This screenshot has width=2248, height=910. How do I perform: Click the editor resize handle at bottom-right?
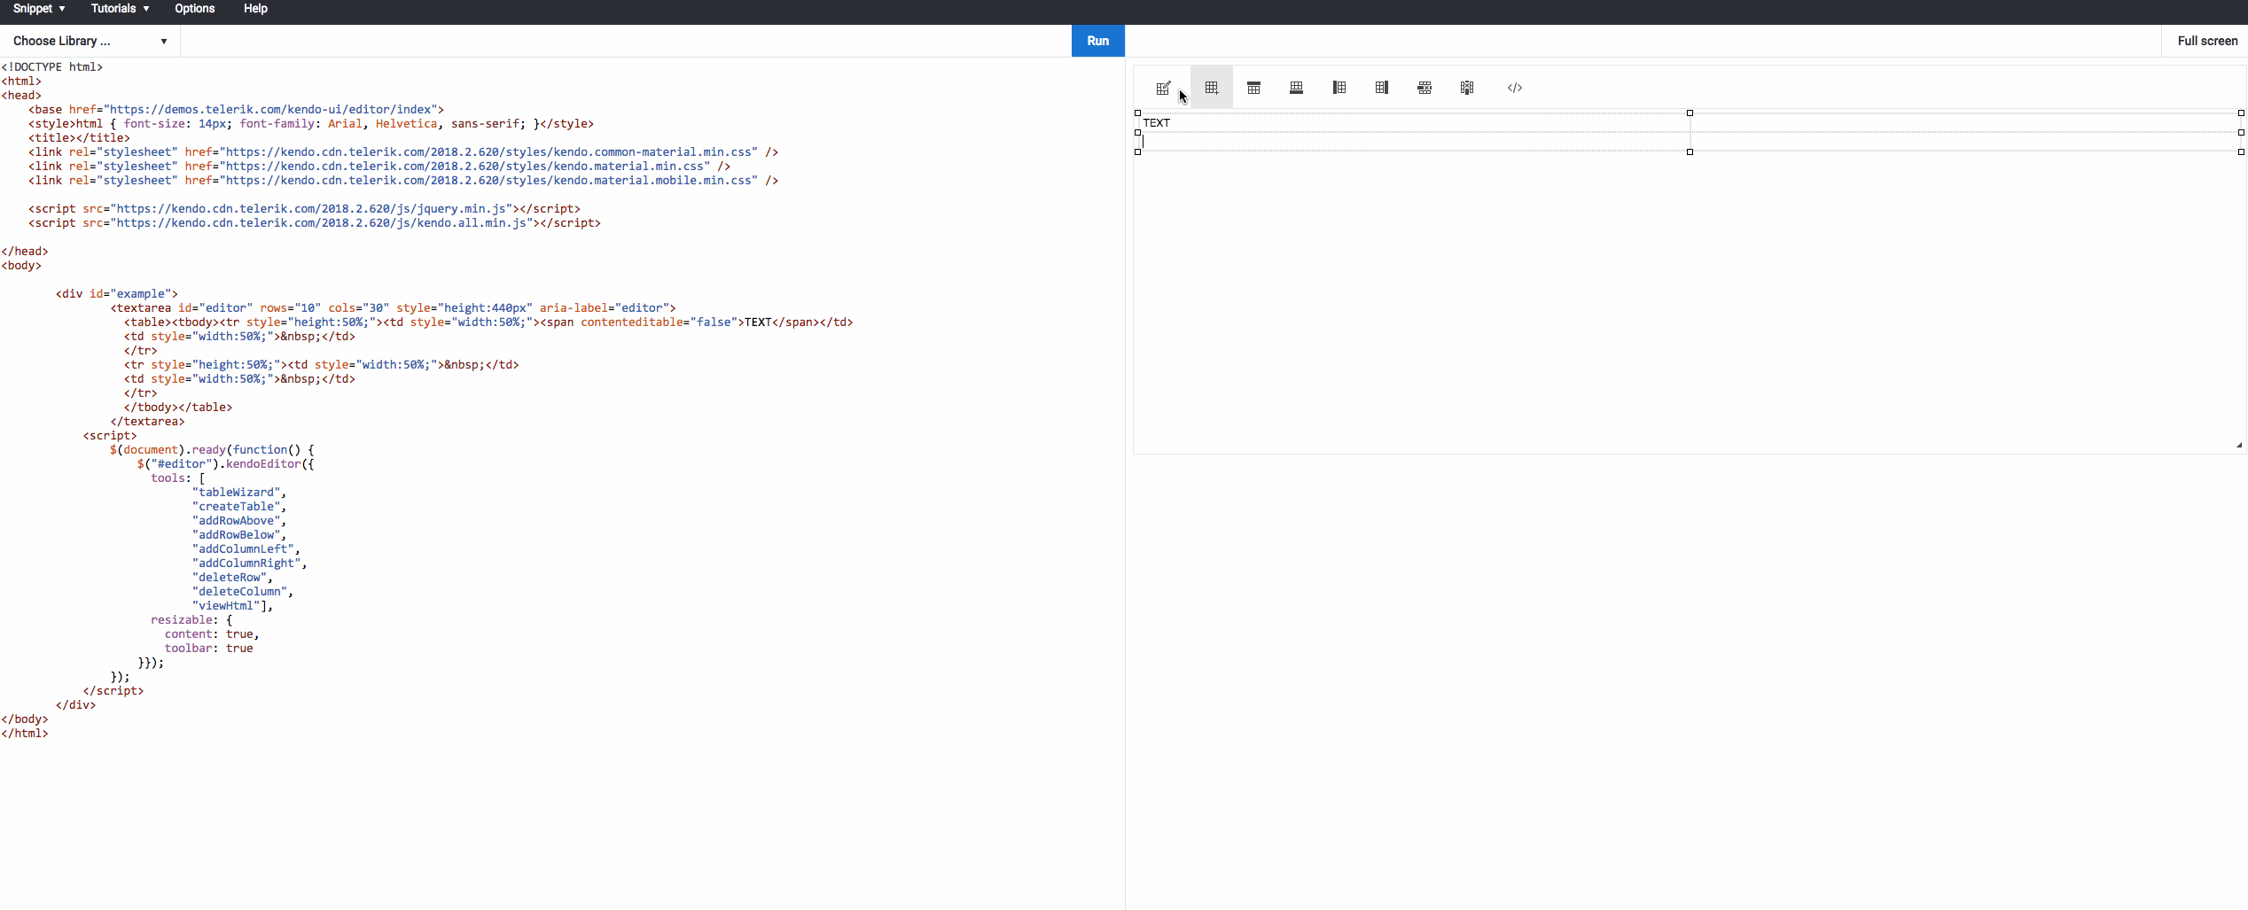2238,445
